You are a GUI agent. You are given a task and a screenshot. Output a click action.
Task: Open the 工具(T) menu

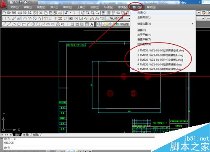click(81, 7)
